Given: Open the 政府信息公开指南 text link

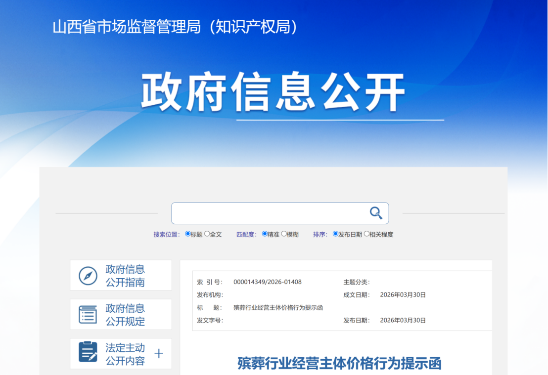Looking at the screenshot, I should pos(125,276).
